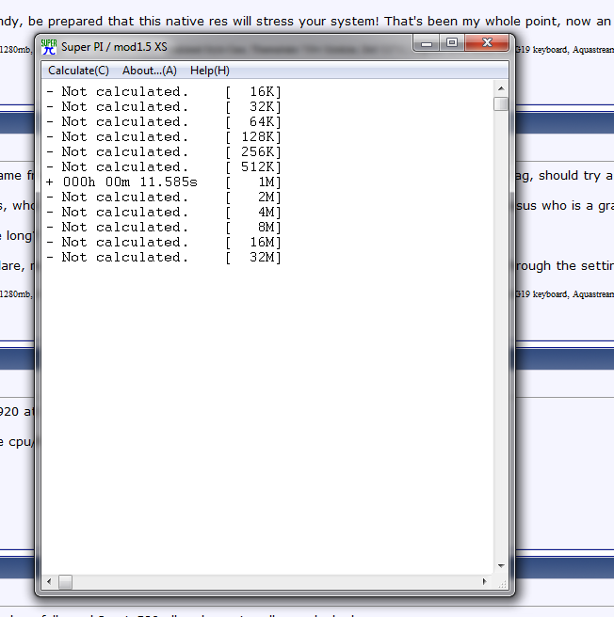
Task: Select the 128K Not calculated row
Action: 164,136
